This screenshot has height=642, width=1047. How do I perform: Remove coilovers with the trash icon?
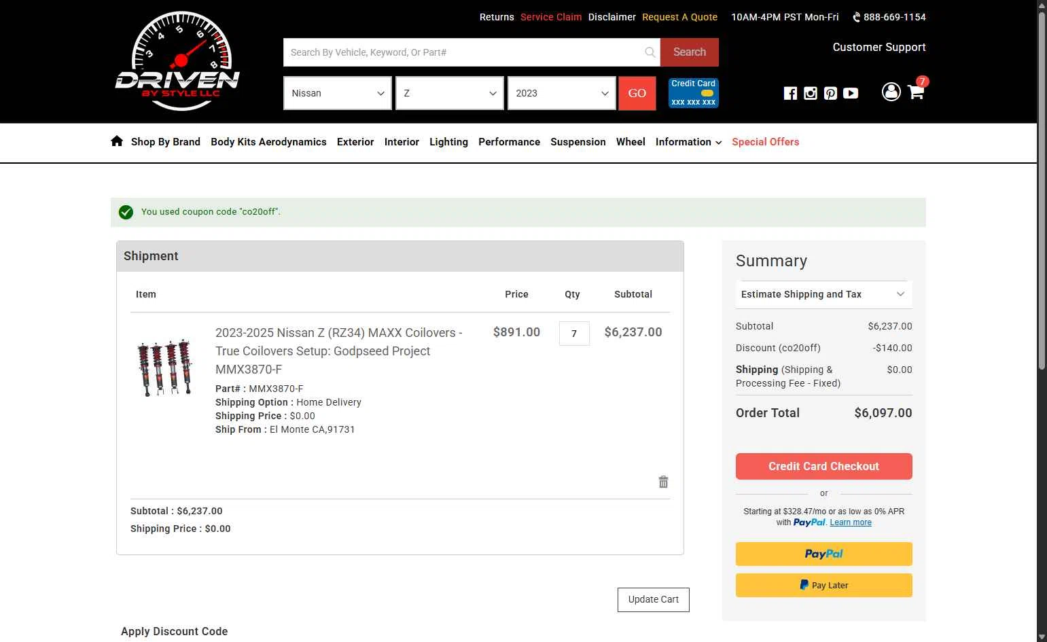[x=663, y=482]
